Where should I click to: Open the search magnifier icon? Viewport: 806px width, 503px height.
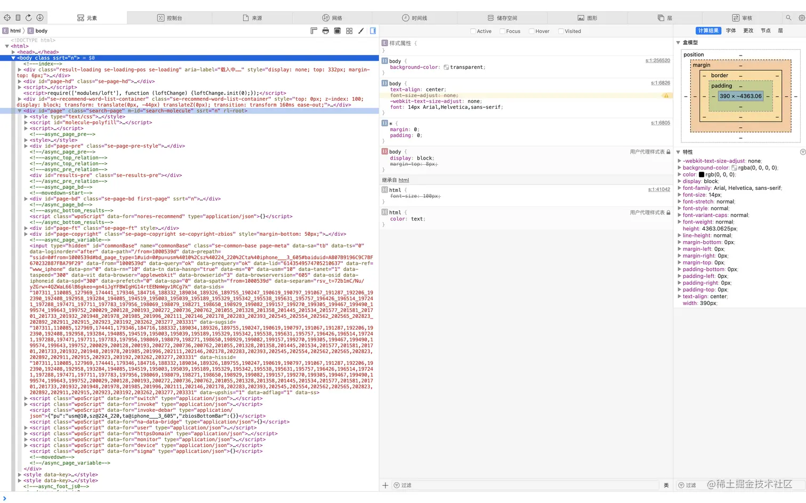(x=788, y=18)
